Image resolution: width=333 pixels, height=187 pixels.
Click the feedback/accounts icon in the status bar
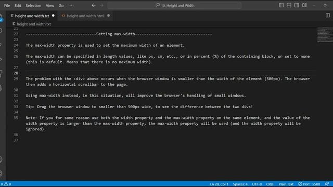[327, 184]
